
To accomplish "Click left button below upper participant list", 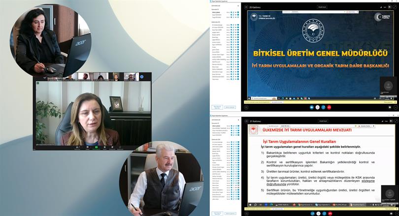I will (217, 107).
